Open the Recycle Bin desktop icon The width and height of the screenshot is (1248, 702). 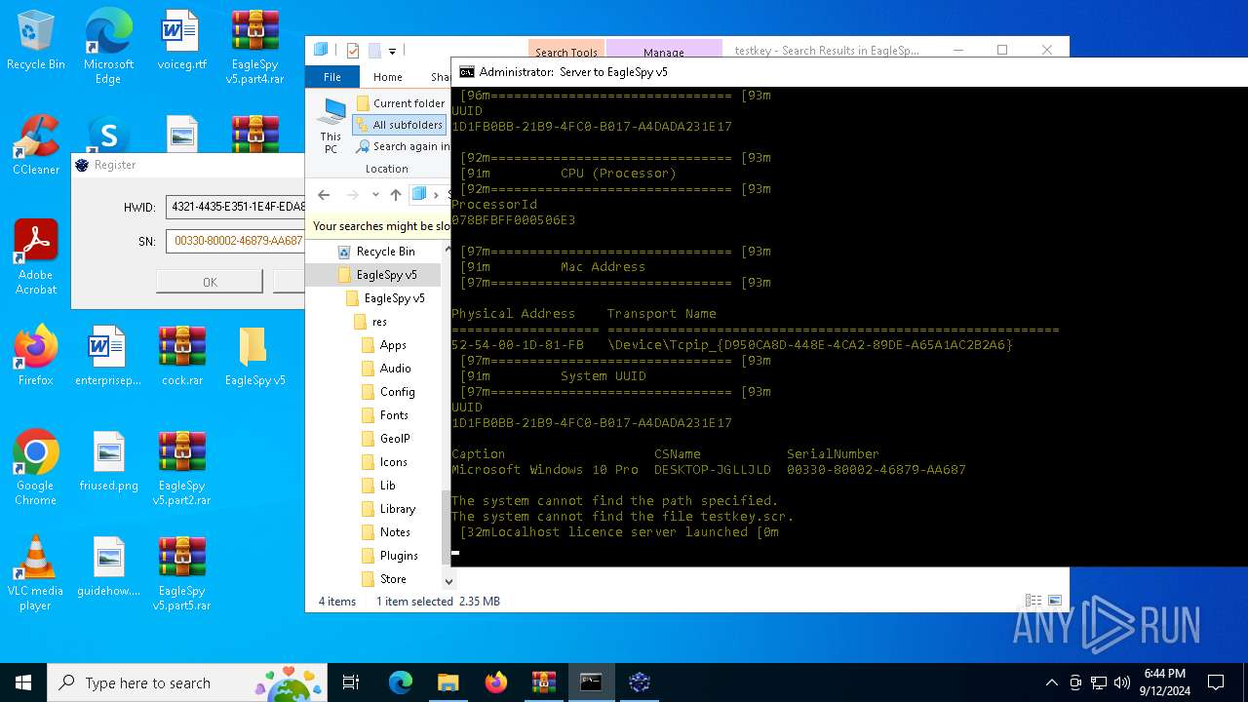point(36,41)
